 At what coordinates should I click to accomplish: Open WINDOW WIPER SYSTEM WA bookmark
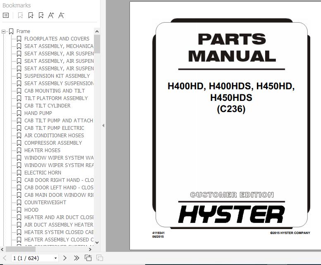pyautogui.click(x=59, y=158)
